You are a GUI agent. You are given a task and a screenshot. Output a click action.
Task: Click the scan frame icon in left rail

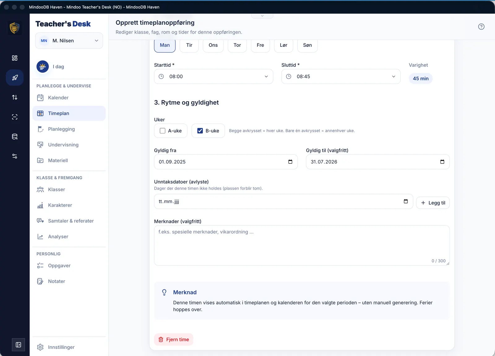(15, 117)
